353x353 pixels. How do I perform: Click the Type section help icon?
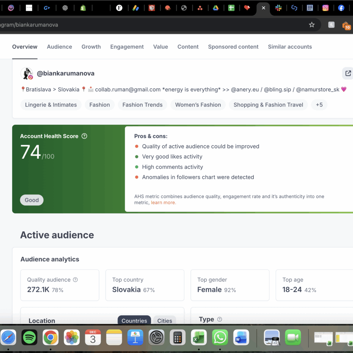220,320
